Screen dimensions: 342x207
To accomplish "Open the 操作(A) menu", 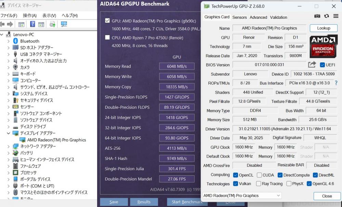I will (x=30, y=15).
